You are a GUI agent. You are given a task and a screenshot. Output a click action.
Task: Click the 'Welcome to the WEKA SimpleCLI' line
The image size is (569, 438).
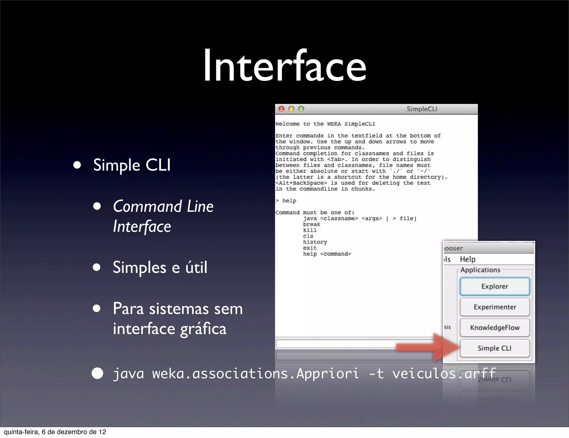tap(325, 124)
